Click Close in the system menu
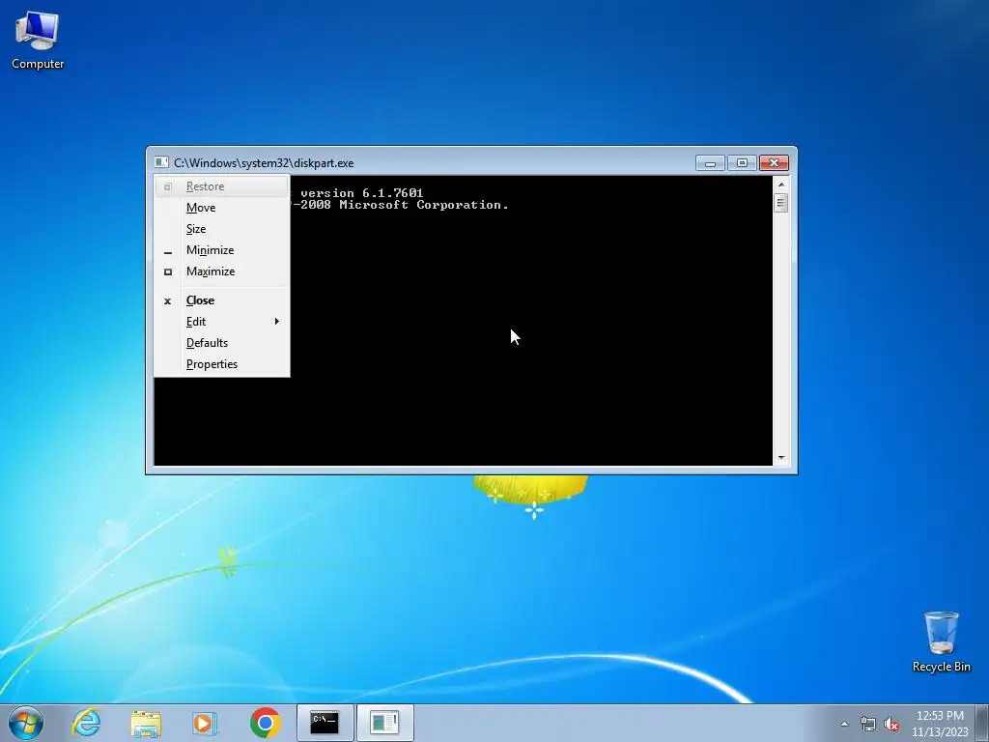This screenshot has width=989, height=742. (222, 300)
